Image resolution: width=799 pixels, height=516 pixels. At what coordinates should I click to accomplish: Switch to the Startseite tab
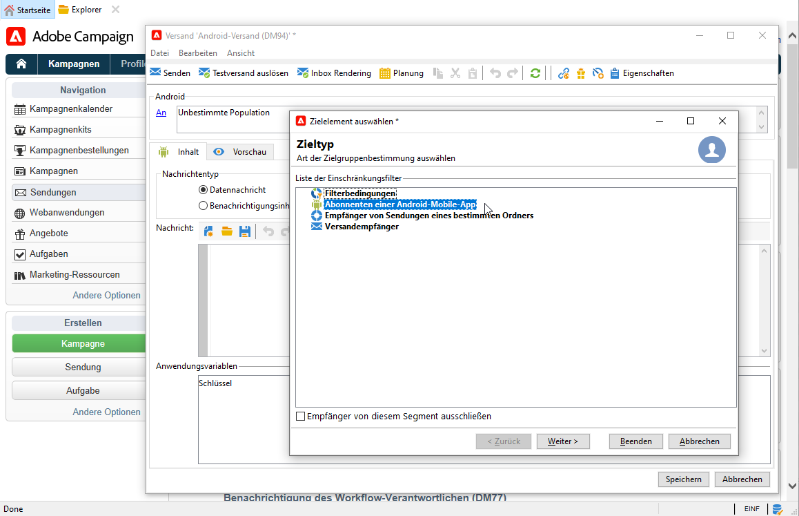click(x=28, y=10)
